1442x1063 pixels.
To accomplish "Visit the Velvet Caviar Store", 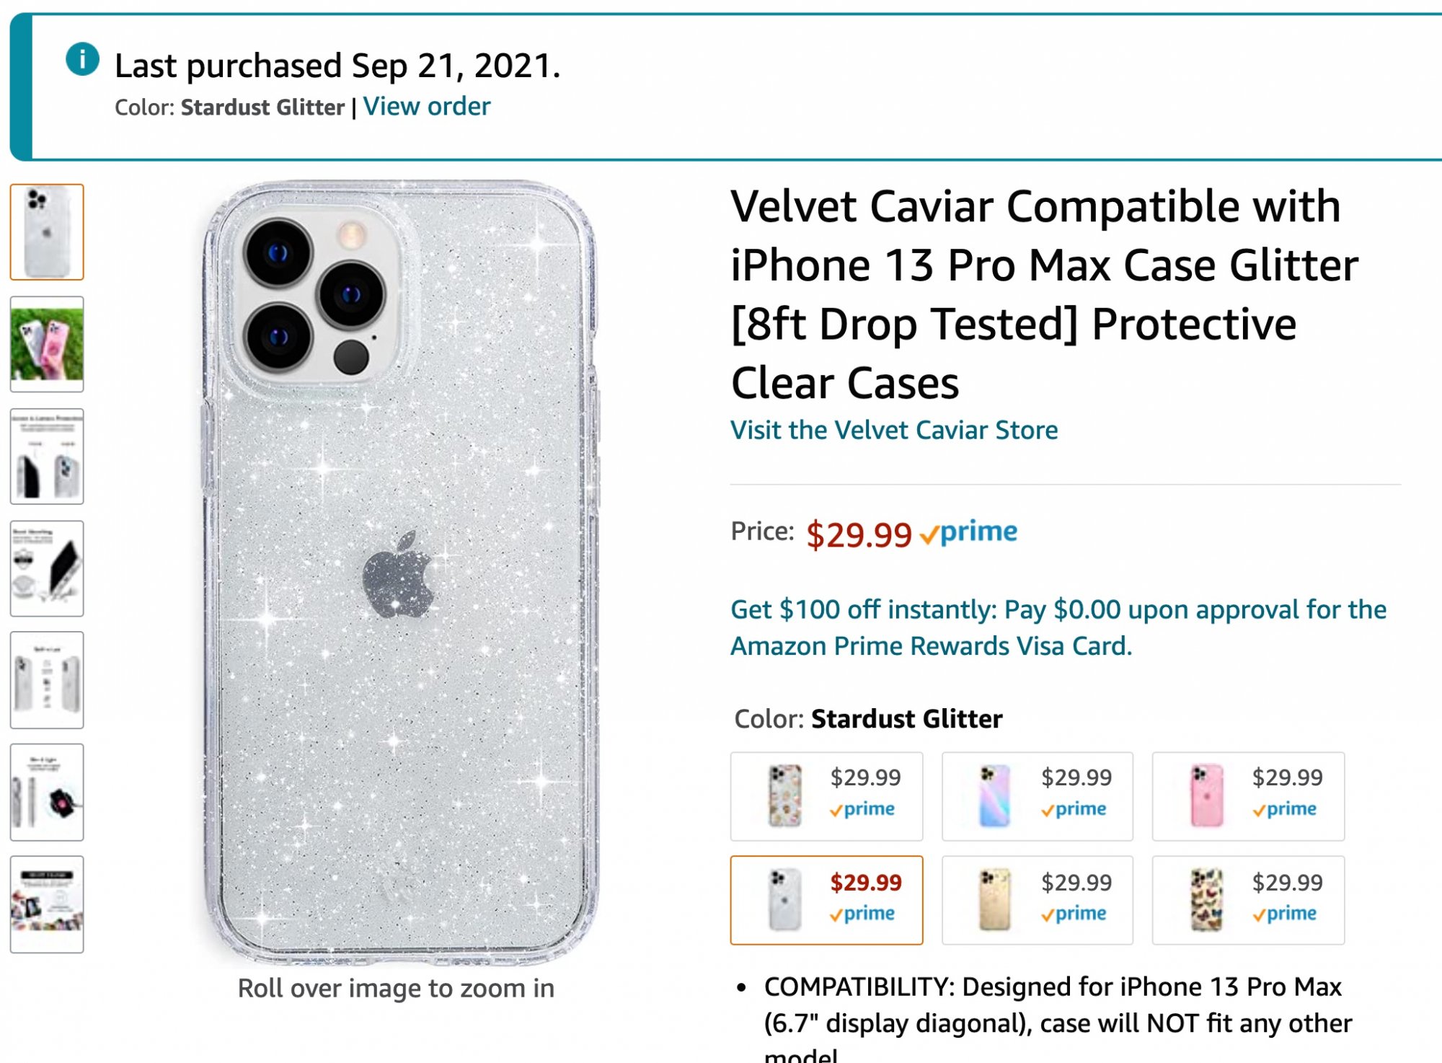I will click(894, 431).
